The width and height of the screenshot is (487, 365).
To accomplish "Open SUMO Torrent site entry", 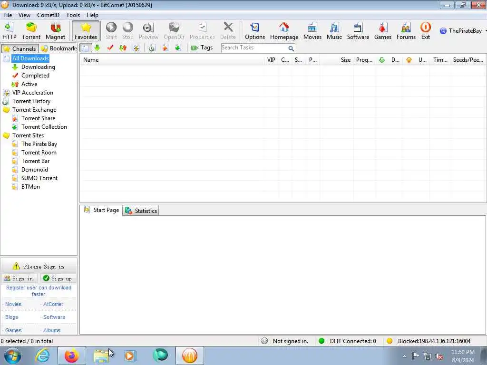I will (x=39, y=178).
